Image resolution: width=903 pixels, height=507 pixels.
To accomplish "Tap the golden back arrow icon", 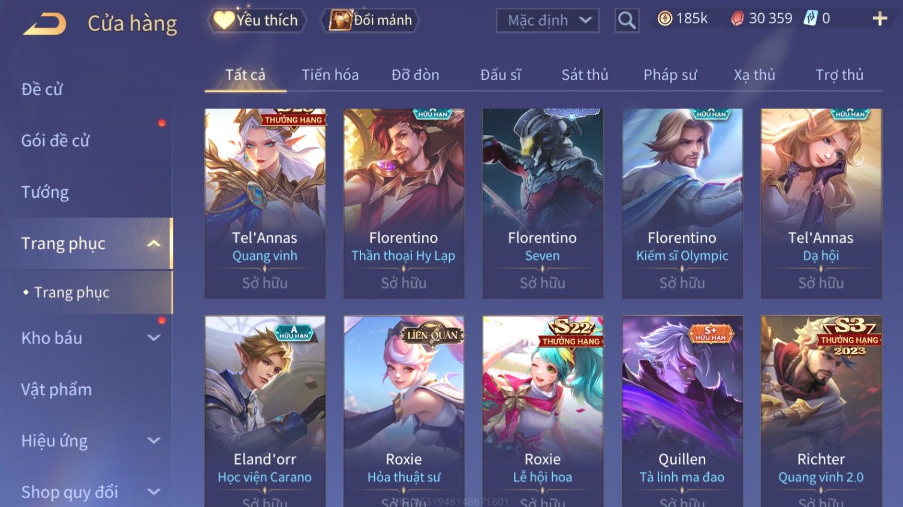I will tap(44, 24).
